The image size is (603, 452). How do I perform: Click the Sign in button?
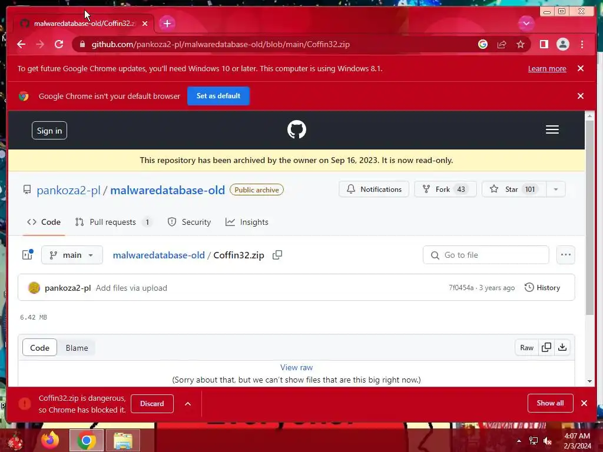[49, 131]
